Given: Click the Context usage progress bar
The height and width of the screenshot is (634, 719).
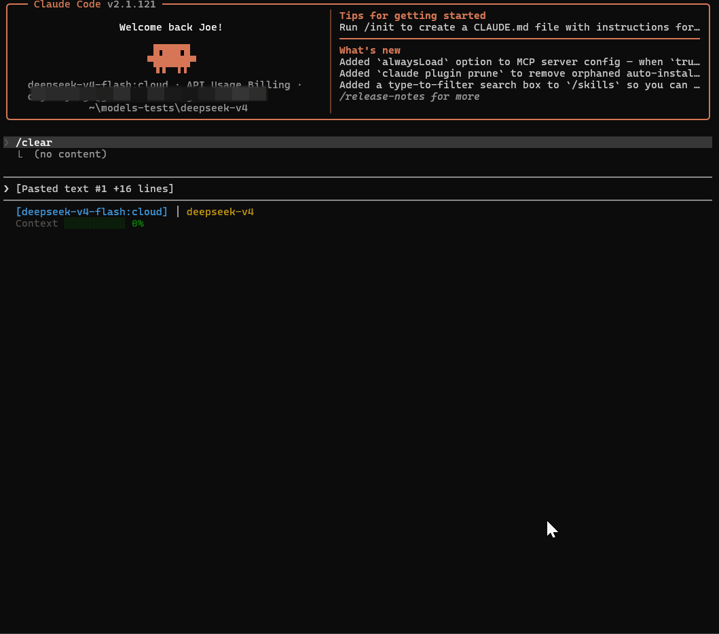Looking at the screenshot, I should tap(94, 223).
